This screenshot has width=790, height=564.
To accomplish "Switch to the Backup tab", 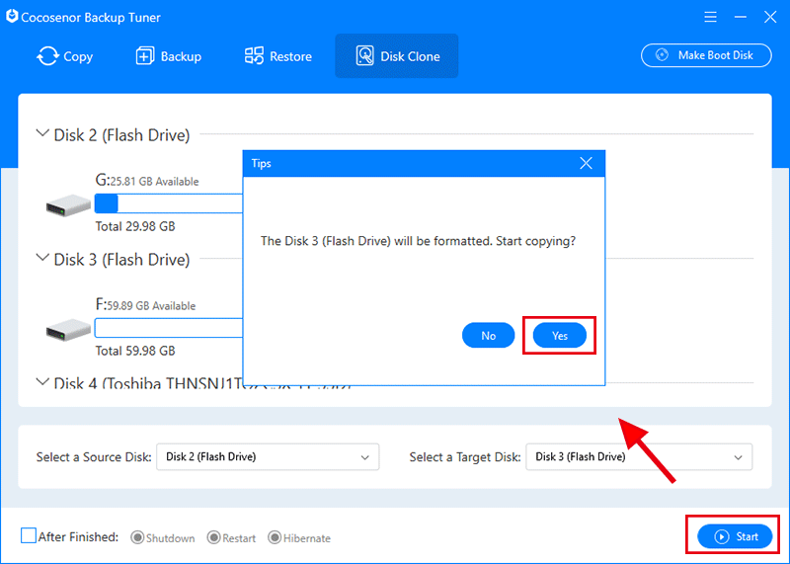I will pyautogui.click(x=168, y=56).
